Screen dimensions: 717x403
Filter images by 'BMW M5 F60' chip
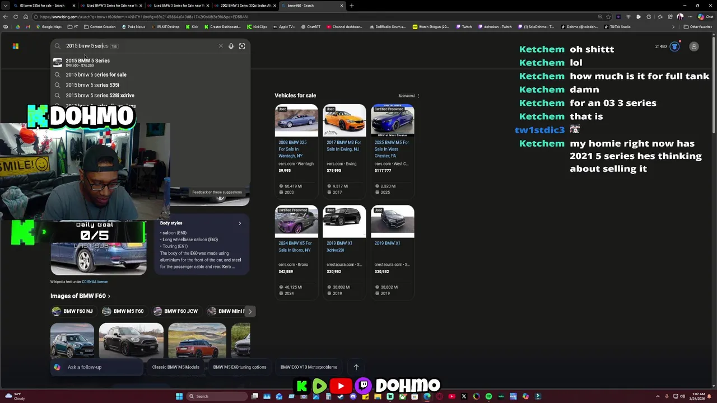[x=123, y=311]
